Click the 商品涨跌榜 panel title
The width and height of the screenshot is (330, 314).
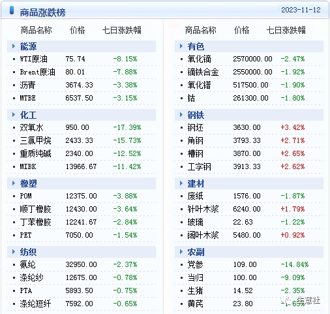(x=42, y=12)
